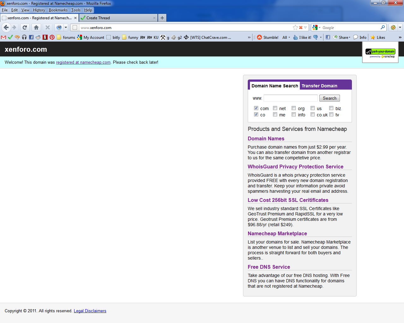Click the stop loading X button

coord(48,27)
